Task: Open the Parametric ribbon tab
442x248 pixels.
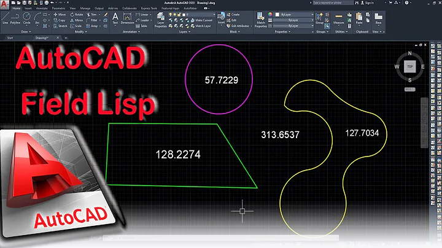Action: coord(59,9)
